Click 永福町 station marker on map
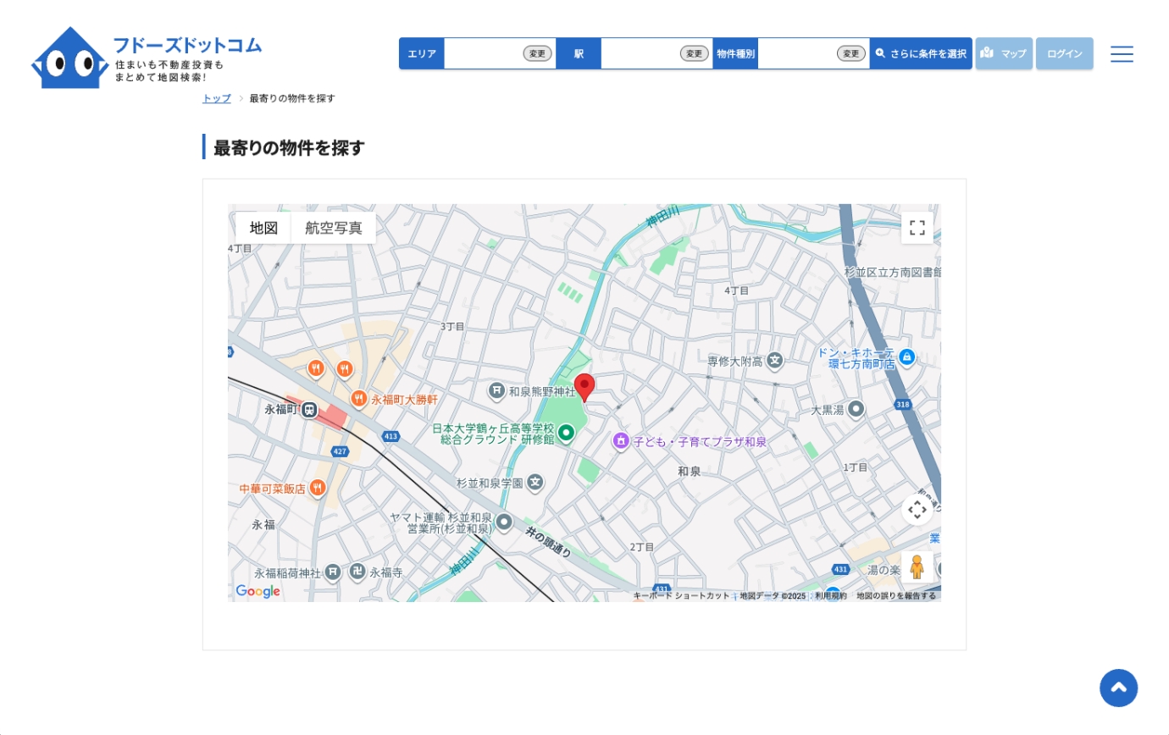Screen dimensions: 1169x735 point(309,410)
